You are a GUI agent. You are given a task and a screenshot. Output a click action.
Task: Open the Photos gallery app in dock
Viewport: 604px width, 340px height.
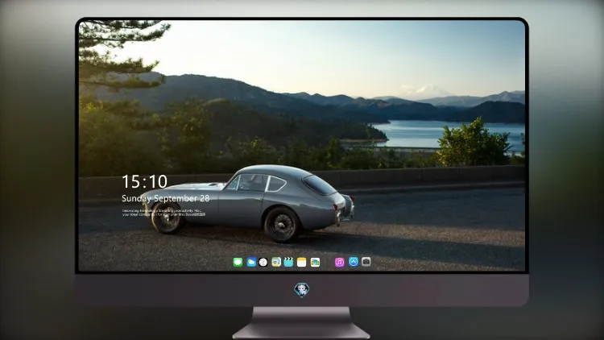[315, 262]
